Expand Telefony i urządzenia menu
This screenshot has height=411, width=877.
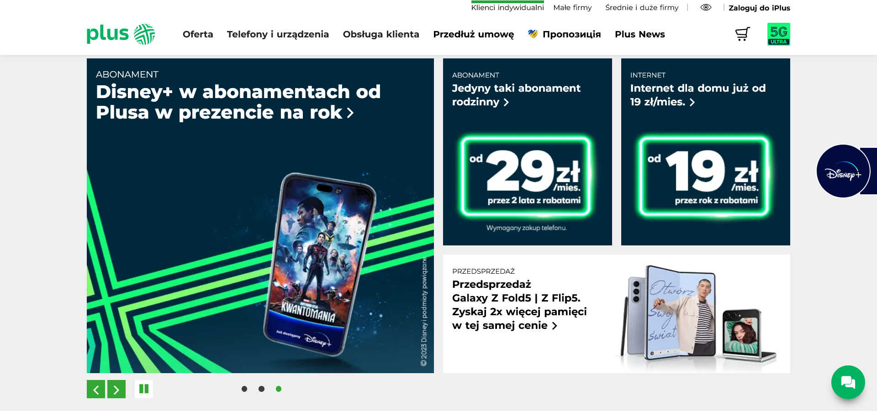(278, 34)
